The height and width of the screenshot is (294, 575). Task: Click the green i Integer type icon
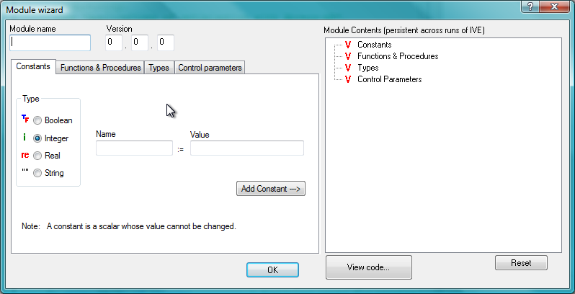click(x=24, y=137)
